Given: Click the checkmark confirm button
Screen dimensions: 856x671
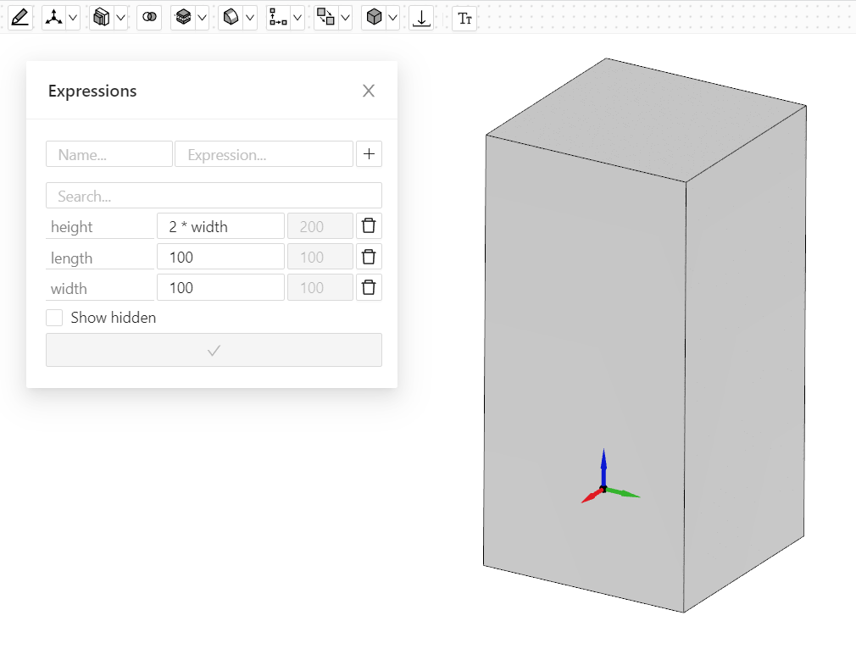Looking at the screenshot, I should [214, 350].
